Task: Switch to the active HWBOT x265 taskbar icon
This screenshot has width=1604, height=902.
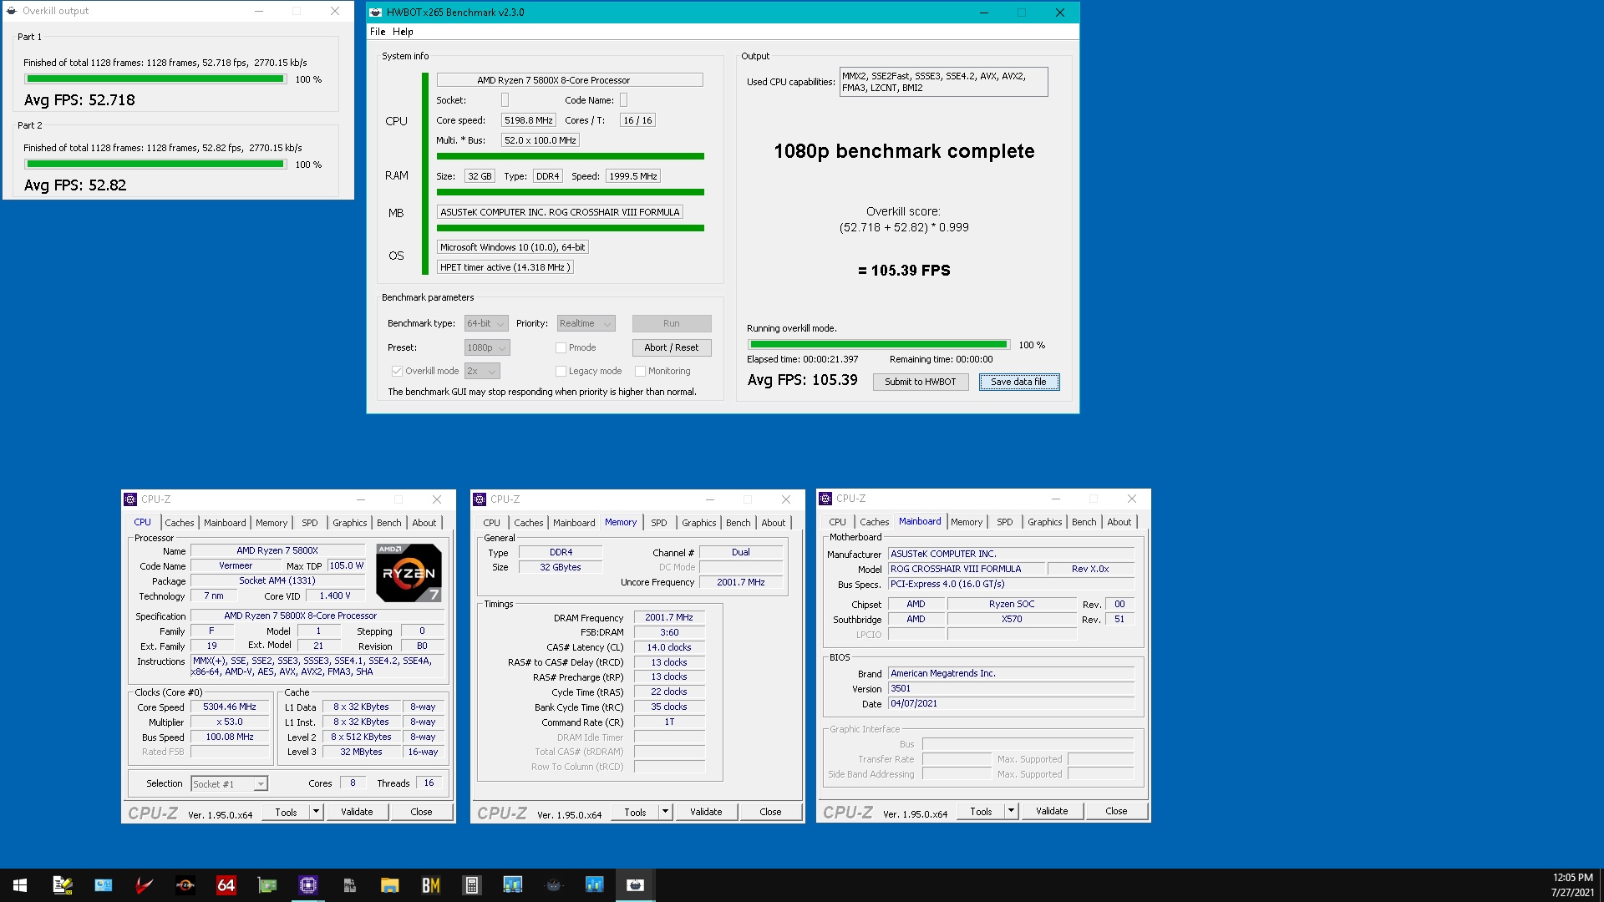Action: tap(635, 885)
